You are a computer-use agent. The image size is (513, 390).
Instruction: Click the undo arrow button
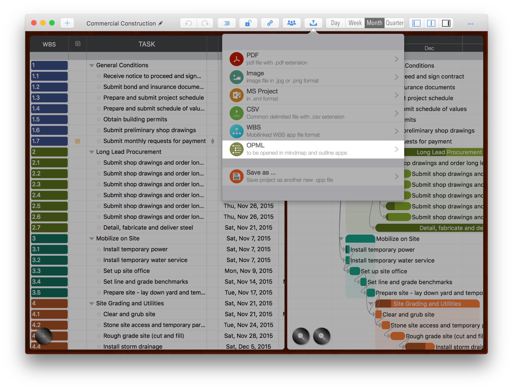coord(188,23)
